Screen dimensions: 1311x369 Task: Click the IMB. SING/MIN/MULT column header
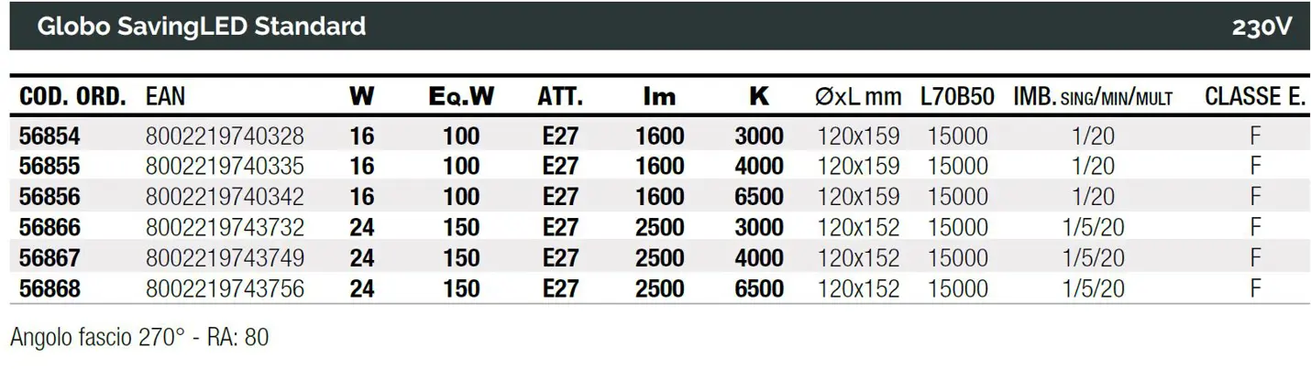(x=1093, y=97)
